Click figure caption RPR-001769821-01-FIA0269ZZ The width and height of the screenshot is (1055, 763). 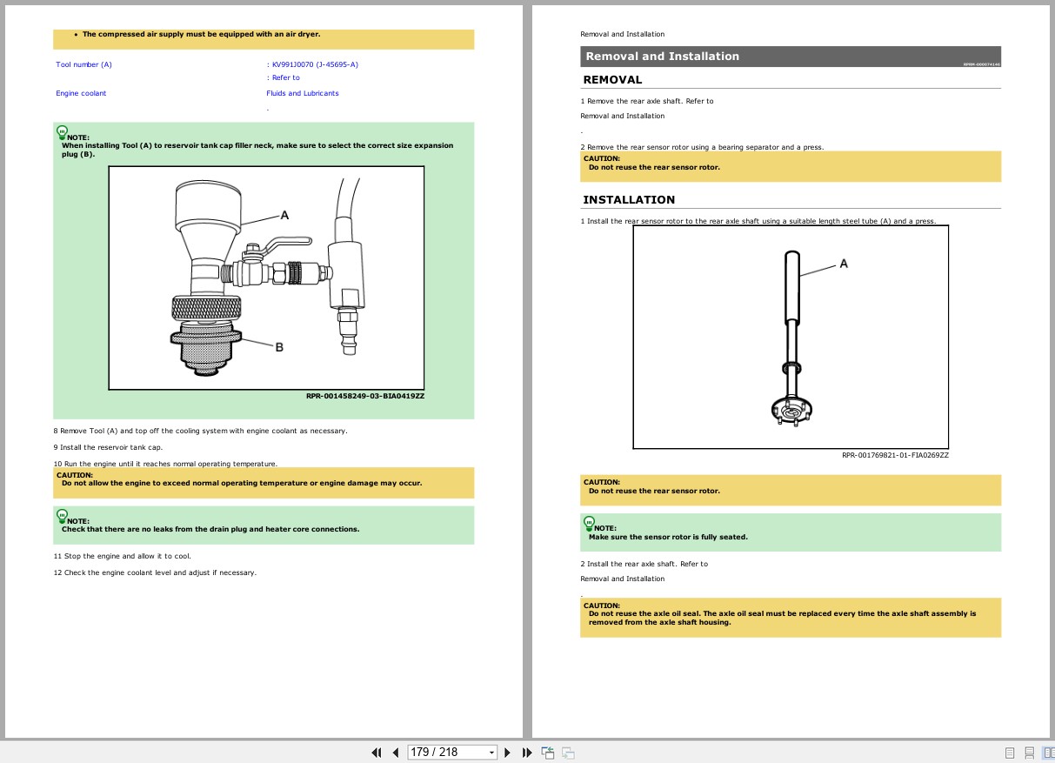[895, 455]
